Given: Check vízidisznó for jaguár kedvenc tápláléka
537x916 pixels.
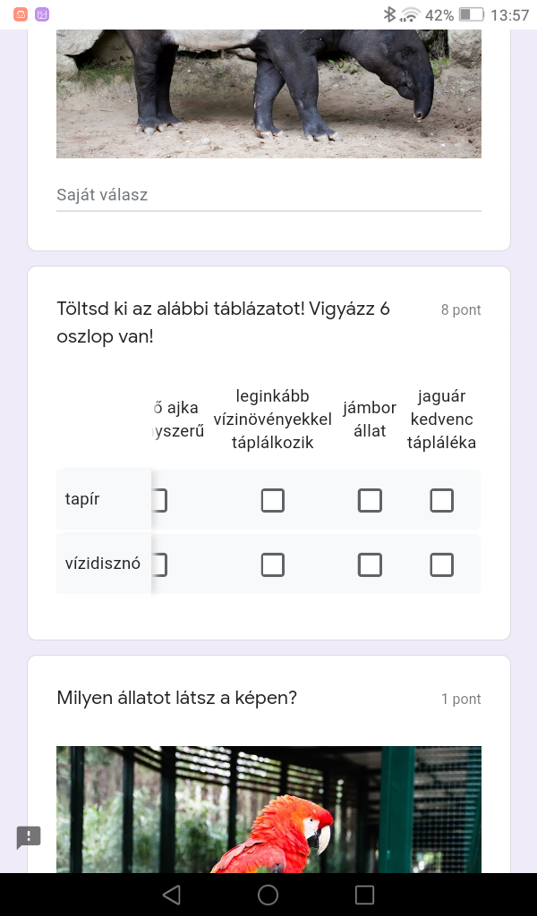Looking at the screenshot, I should [441, 564].
